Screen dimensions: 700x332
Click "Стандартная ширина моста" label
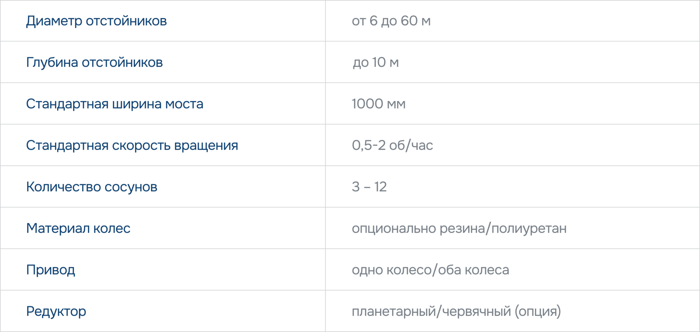[x=115, y=104]
